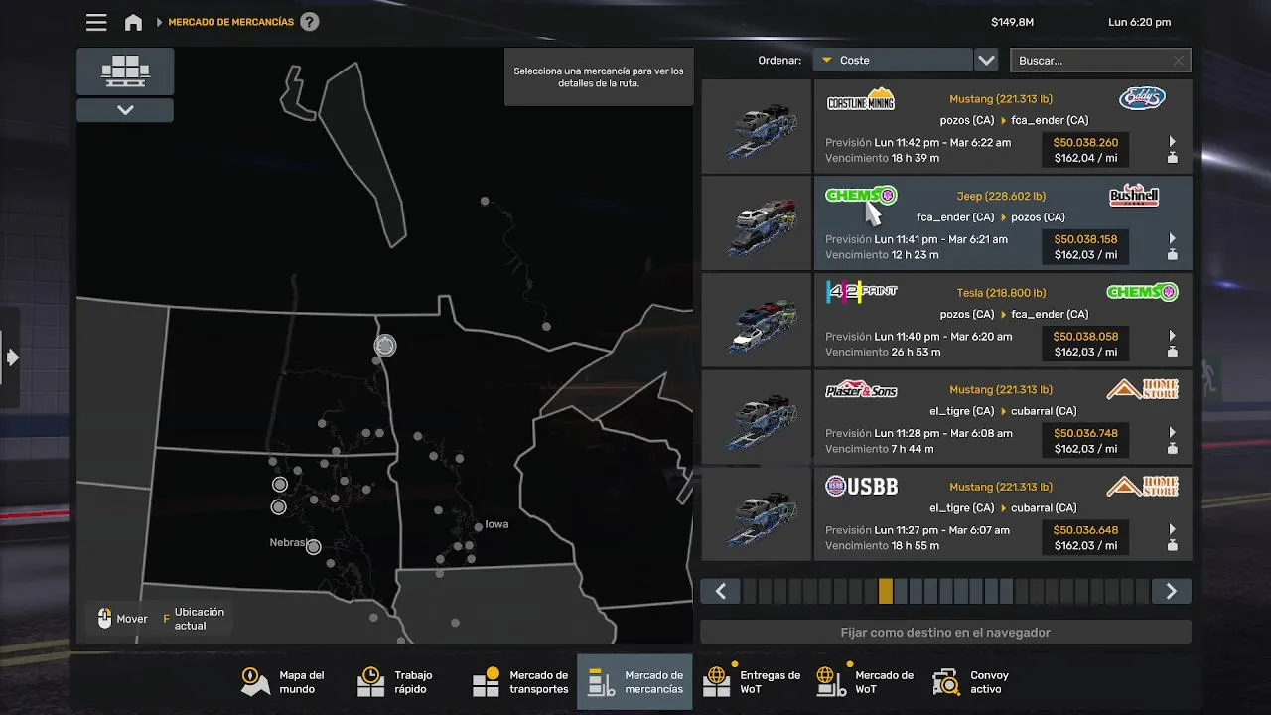Open Entregas de WoT tab
The height and width of the screenshot is (715, 1271).
coord(752,682)
